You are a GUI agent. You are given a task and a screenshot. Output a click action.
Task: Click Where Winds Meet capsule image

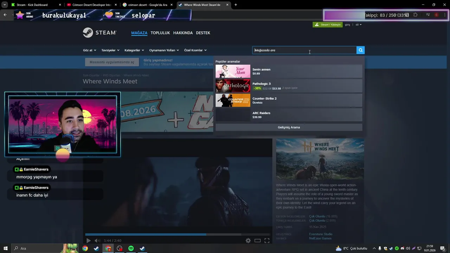point(320,159)
